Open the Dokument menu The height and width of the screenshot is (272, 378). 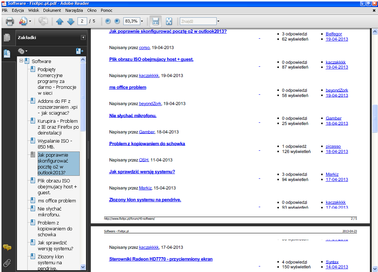[52, 10]
